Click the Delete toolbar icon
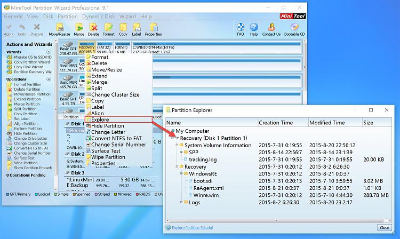 click(x=93, y=29)
